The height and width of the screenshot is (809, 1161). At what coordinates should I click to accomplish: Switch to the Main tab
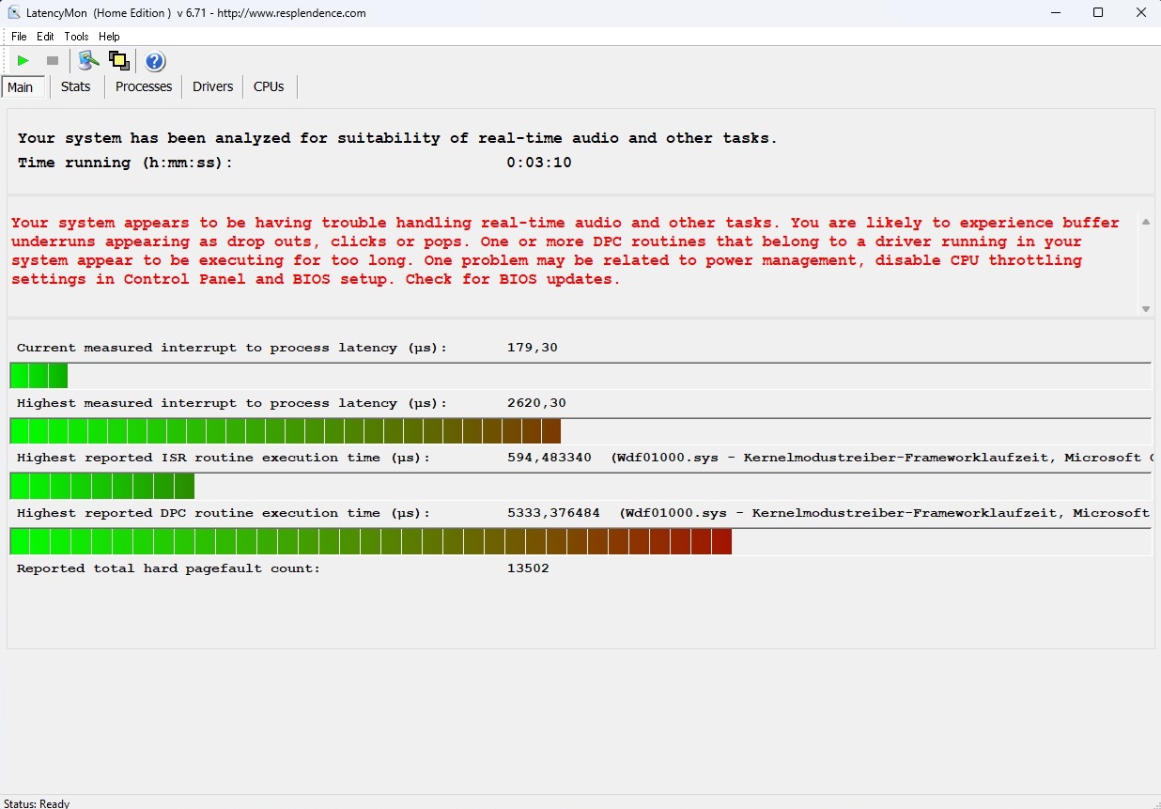pyautogui.click(x=21, y=87)
